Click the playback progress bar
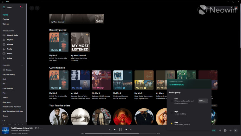The image size is (241, 136). click(x=120, y=134)
